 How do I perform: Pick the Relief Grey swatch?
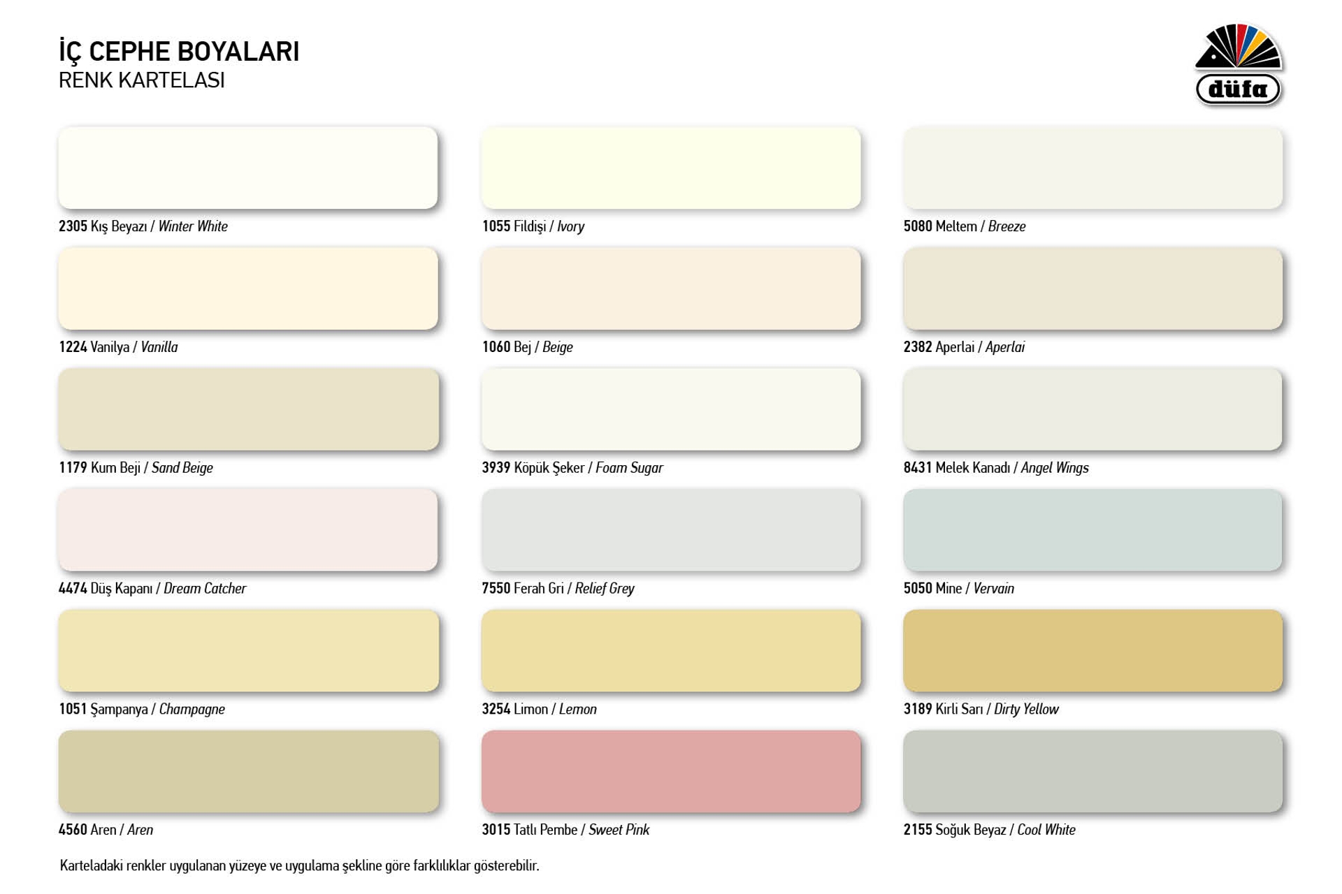(x=671, y=530)
